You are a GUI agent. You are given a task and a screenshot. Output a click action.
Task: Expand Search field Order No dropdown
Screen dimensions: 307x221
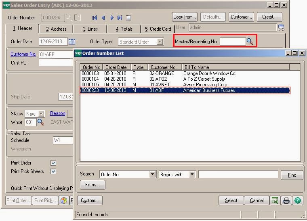[153, 174]
